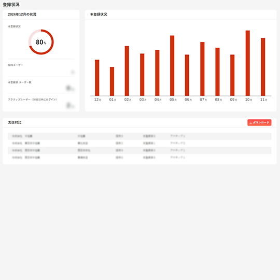Select the tallest chart bar for 10月
280x280 pixels.
(x=248, y=63)
